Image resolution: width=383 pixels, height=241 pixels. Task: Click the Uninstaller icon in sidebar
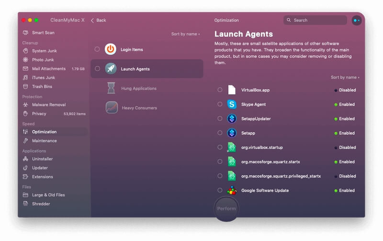click(x=25, y=159)
